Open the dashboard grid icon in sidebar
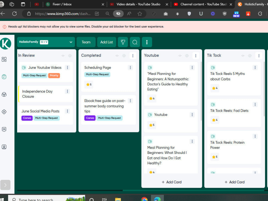This screenshot has width=268, height=201. tap(4, 59)
